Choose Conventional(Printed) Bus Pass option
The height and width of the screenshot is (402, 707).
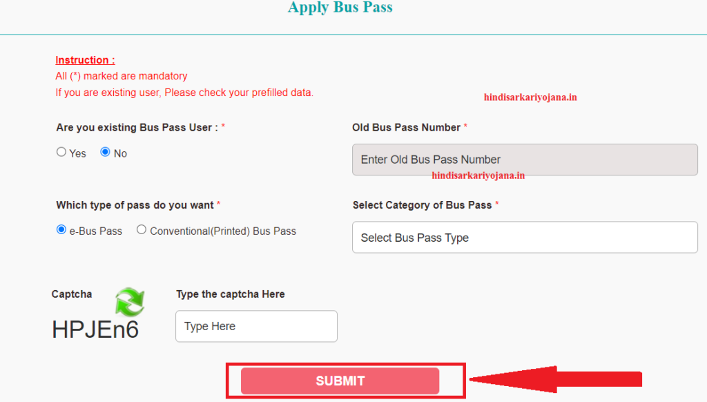[142, 229]
